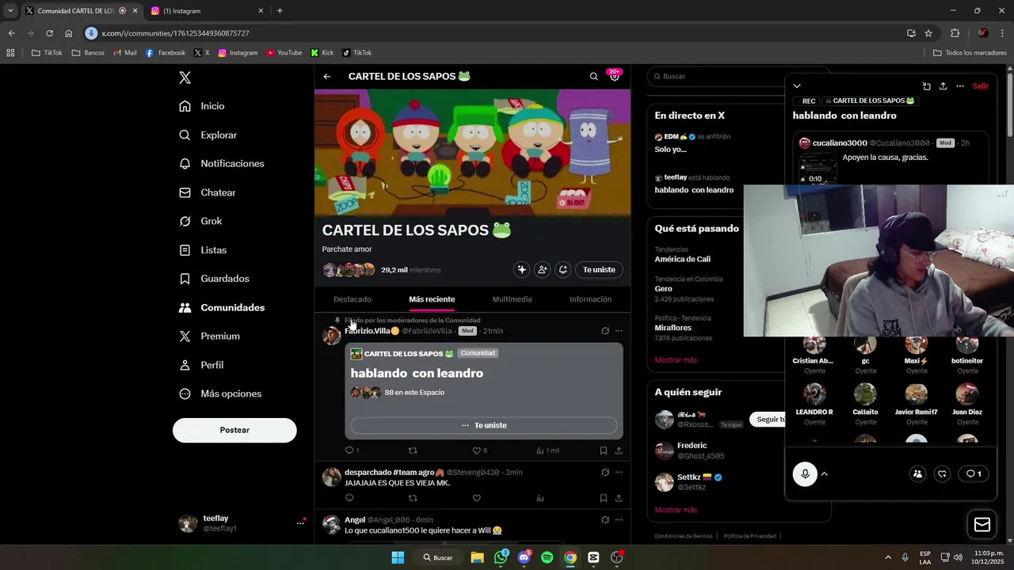Open Grok icon on Fabrizio.Villa's post
This screenshot has width=1014, height=570.
605,331
